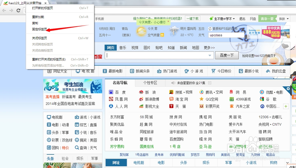The height and width of the screenshot is (168, 296).
Task: Open the Google 谷歌 icon
Action: point(262,99)
